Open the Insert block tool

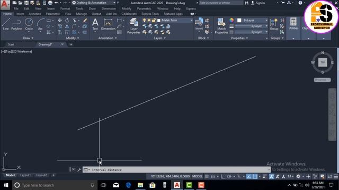click(x=199, y=24)
